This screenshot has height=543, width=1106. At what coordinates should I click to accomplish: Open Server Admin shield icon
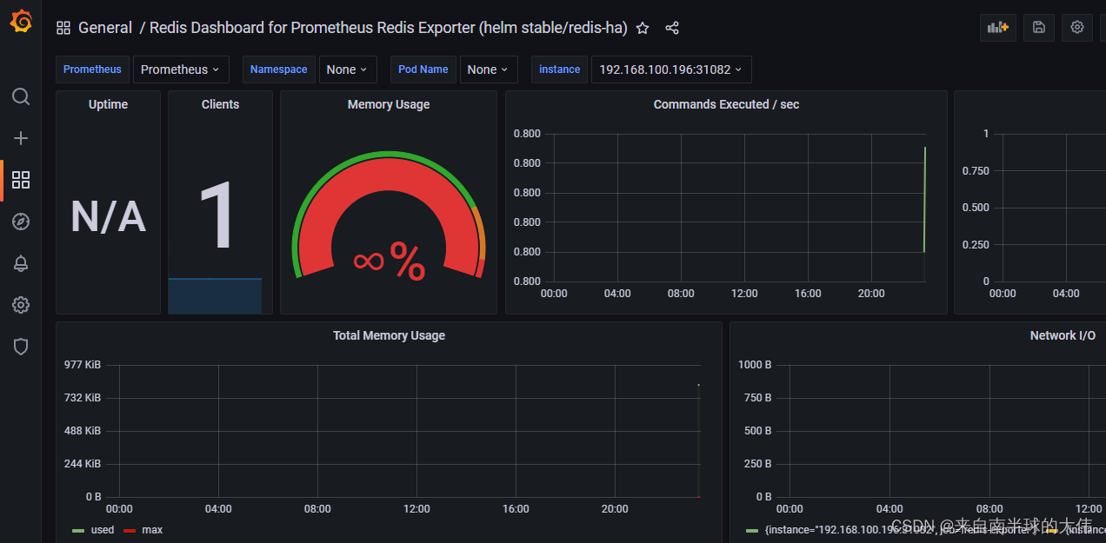21,347
